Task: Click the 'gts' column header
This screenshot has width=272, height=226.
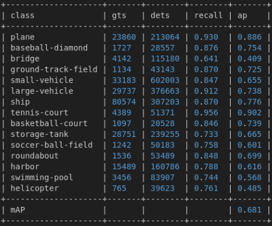Action: tap(119, 16)
